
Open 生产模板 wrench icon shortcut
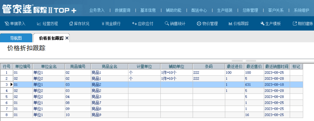(x=262, y=24)
